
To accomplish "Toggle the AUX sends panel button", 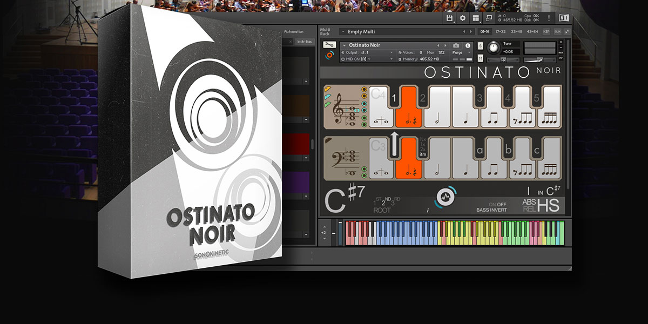I will coord(557,31).
